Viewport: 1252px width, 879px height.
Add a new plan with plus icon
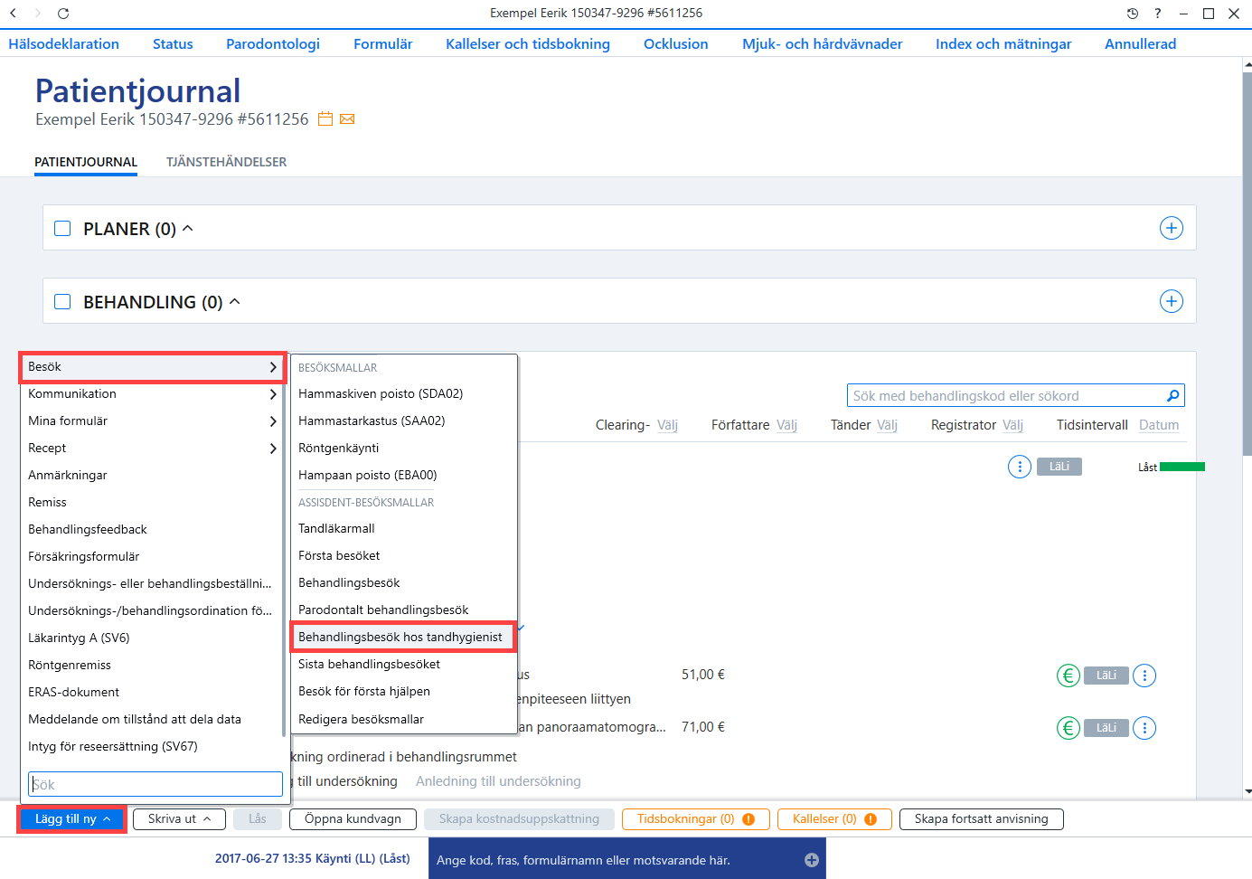coord(1172,228)
